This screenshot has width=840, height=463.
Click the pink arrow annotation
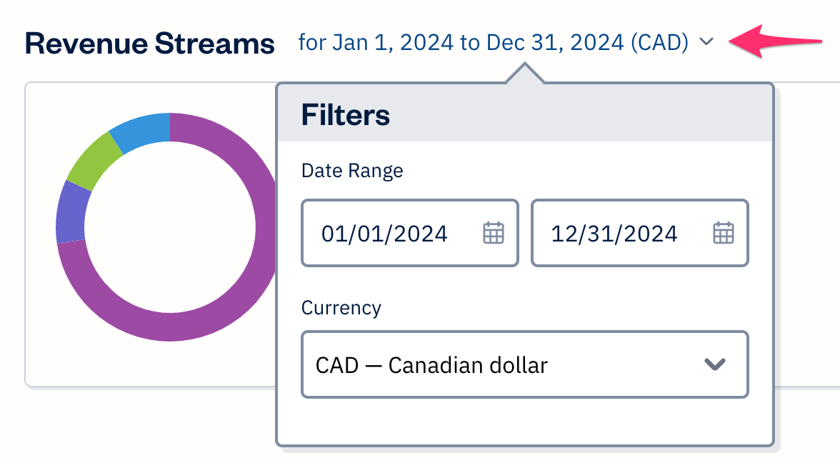coord(775,43)
